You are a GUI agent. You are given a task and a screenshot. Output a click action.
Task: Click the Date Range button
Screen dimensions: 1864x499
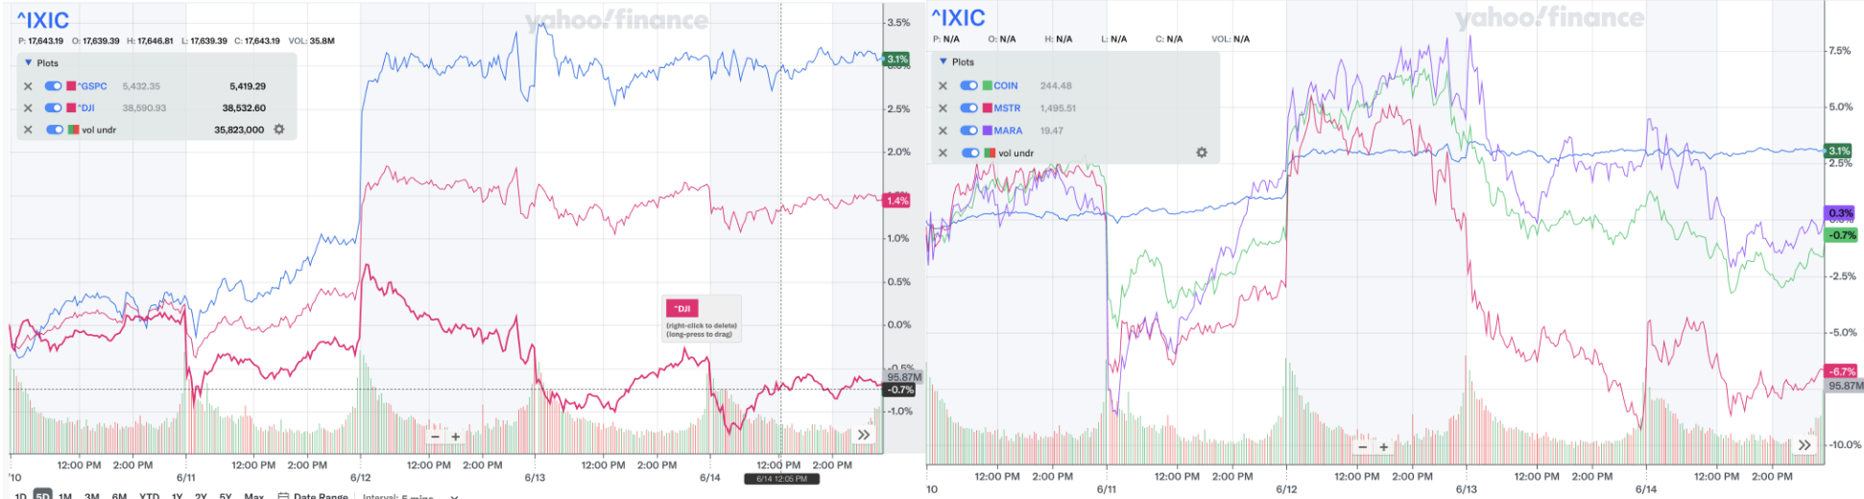point(313,496)
